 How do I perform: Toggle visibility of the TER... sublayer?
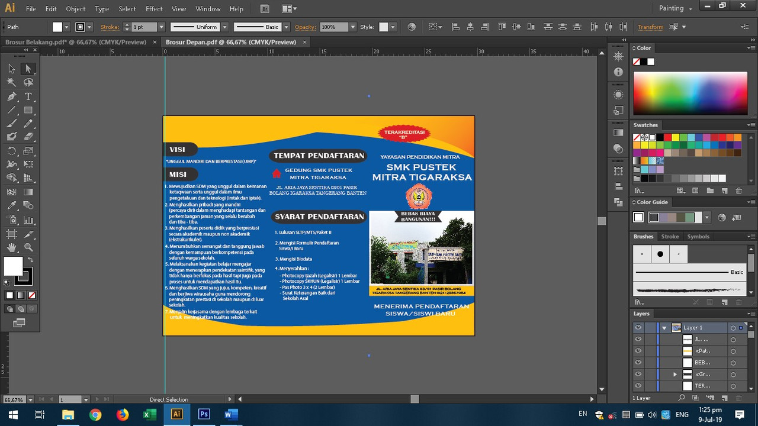[x=638, y=386]
